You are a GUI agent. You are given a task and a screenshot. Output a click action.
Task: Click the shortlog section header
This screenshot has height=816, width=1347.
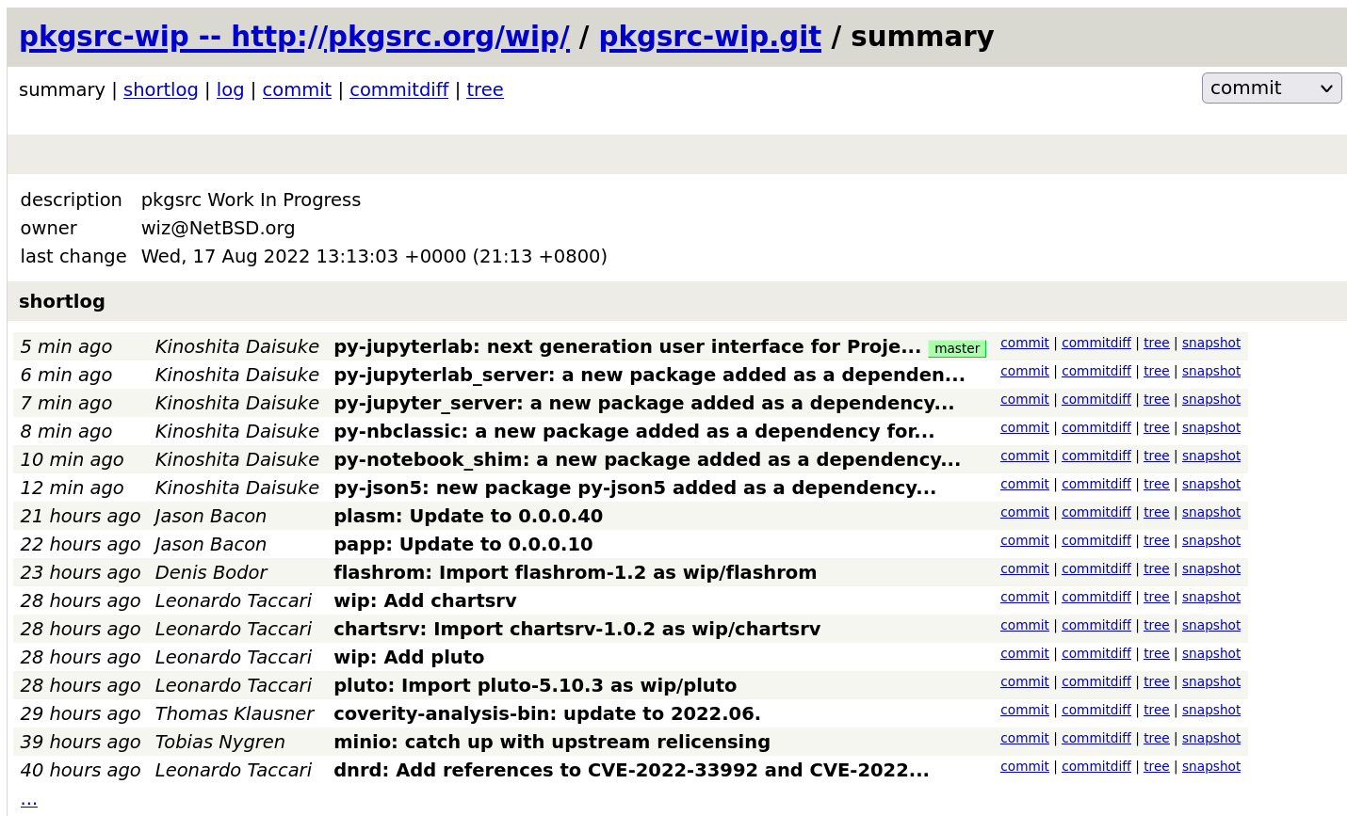pos(62,301)
